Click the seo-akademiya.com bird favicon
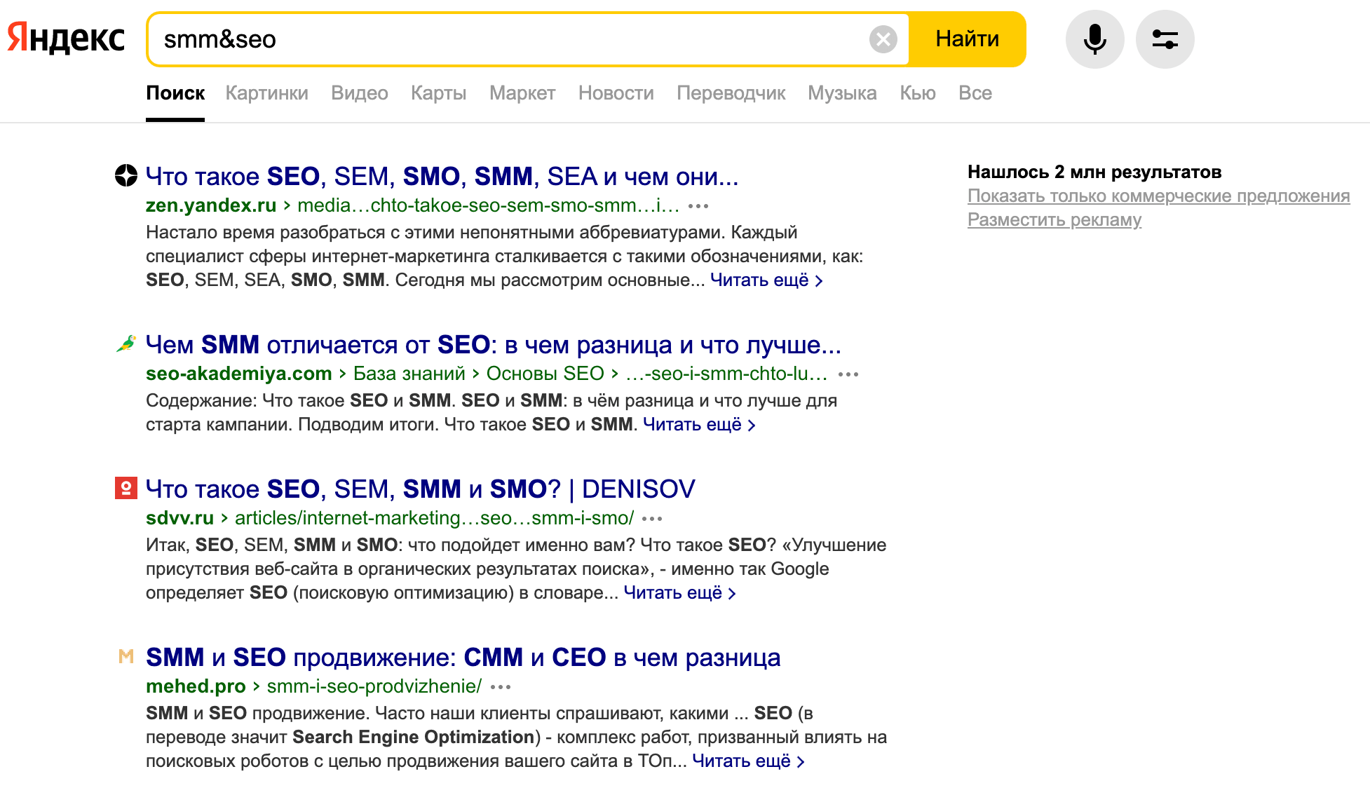This screenshot has width=1370, height=795. pyautogui.click(x=126, y=344)
